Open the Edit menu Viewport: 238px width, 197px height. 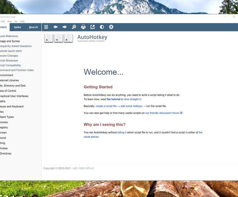point(3,22)
